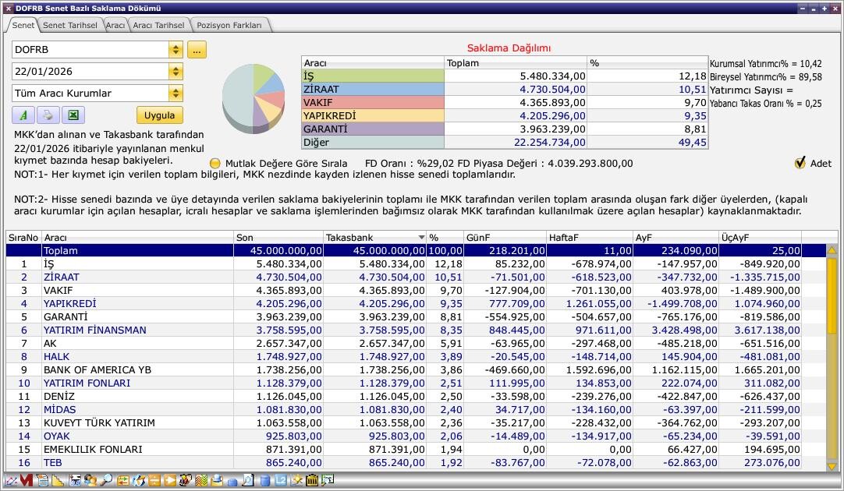Open the 22/01/2026 date dropdown
This screenshot has height=491, width=844.
coord(176,72)
